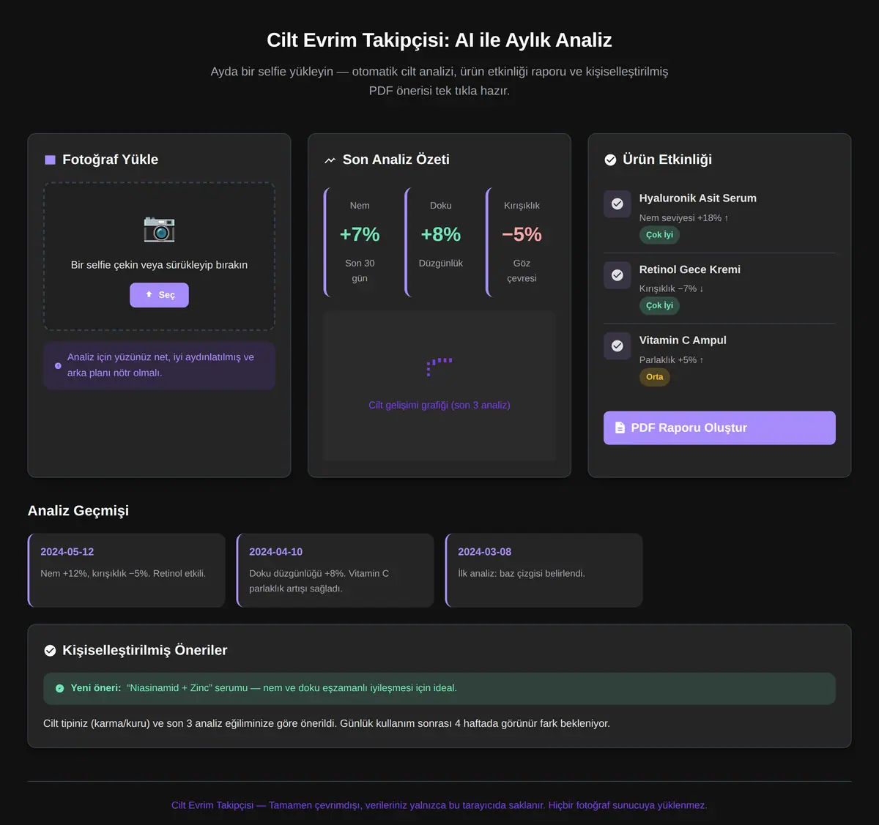Click the check icon beside Ürün Etkinliği
Image resolution: width=879 pixels, height=825 pixels.
[610, 160]
